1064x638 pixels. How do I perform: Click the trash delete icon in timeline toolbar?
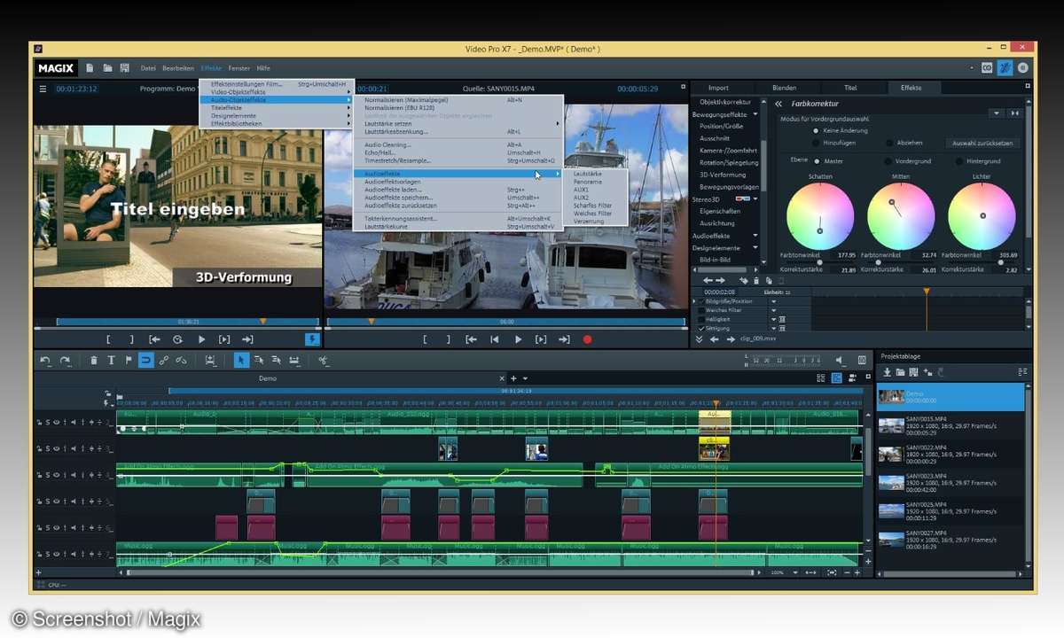[x=94, y=360]
